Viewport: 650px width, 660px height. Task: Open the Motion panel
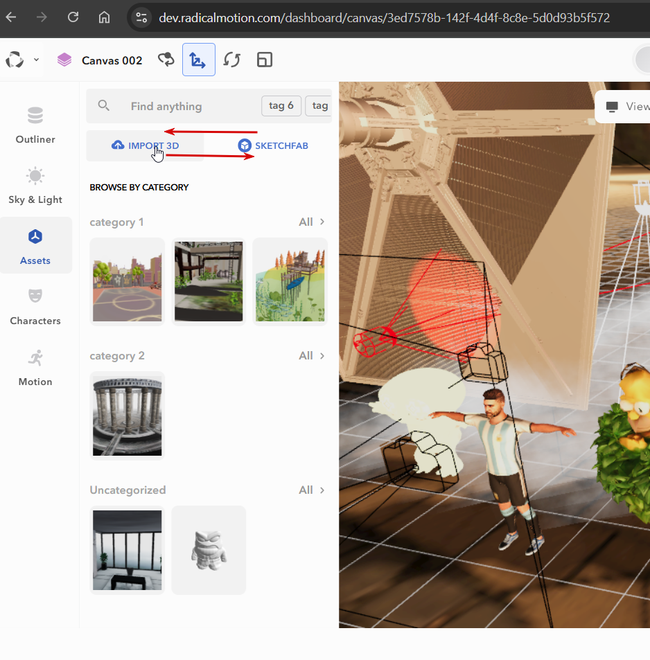pos(35,368)
